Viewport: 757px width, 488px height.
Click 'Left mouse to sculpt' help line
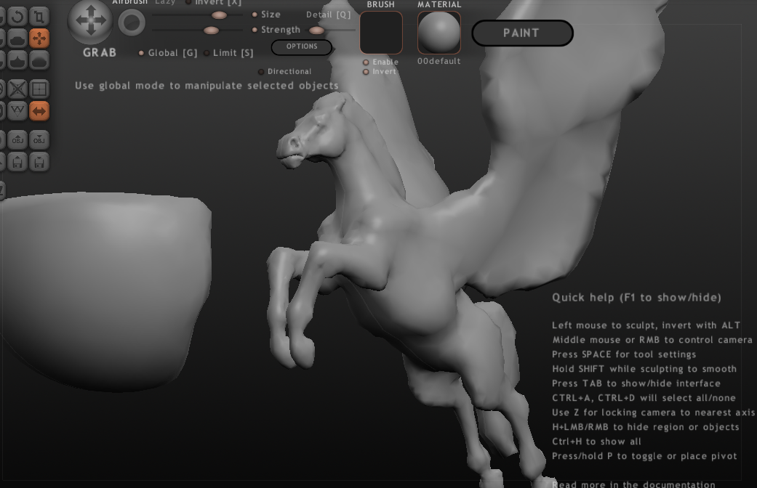(646, 325)
